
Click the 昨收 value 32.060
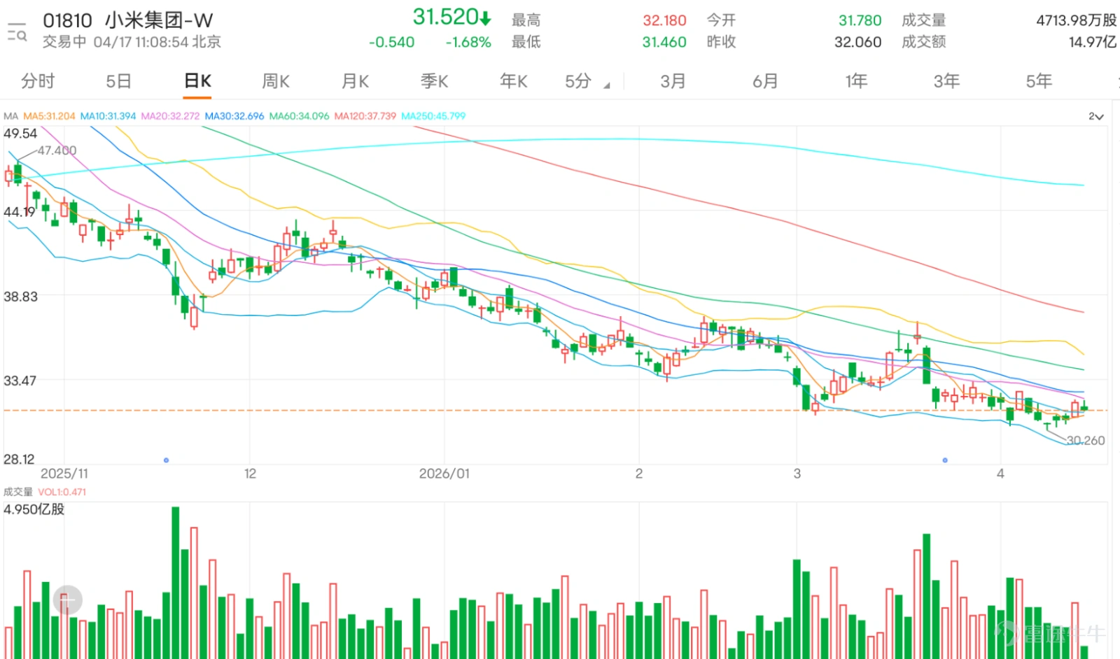coord(857,42)
